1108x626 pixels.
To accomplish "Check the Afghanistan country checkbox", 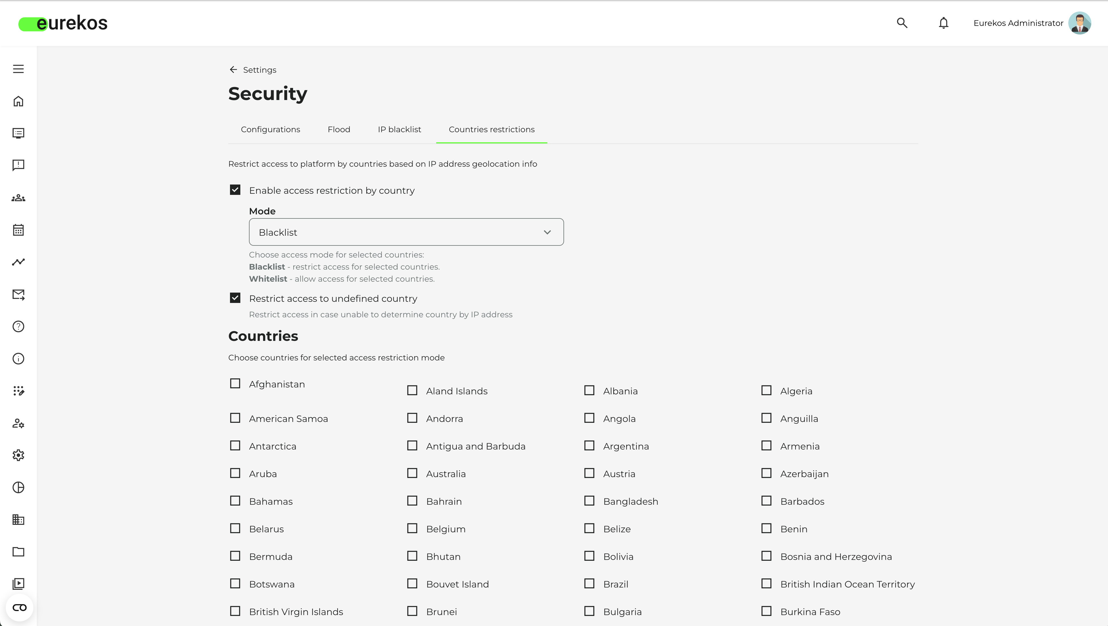I will pos(235,383).
